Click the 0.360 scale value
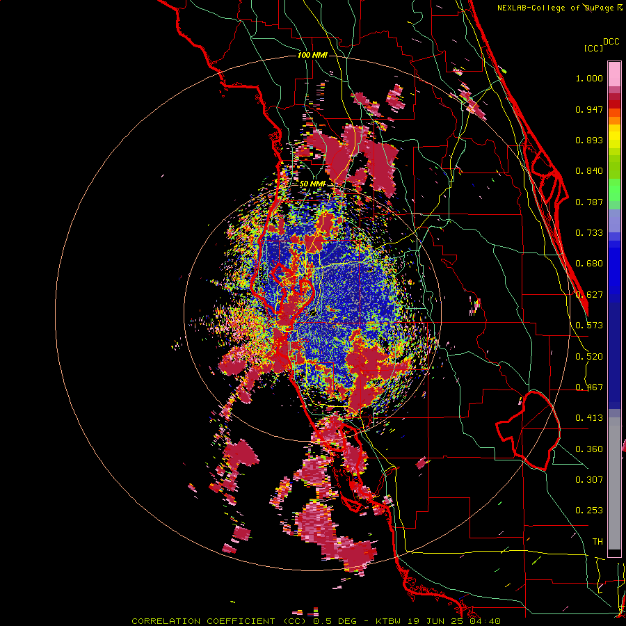 tap(589, 449)
